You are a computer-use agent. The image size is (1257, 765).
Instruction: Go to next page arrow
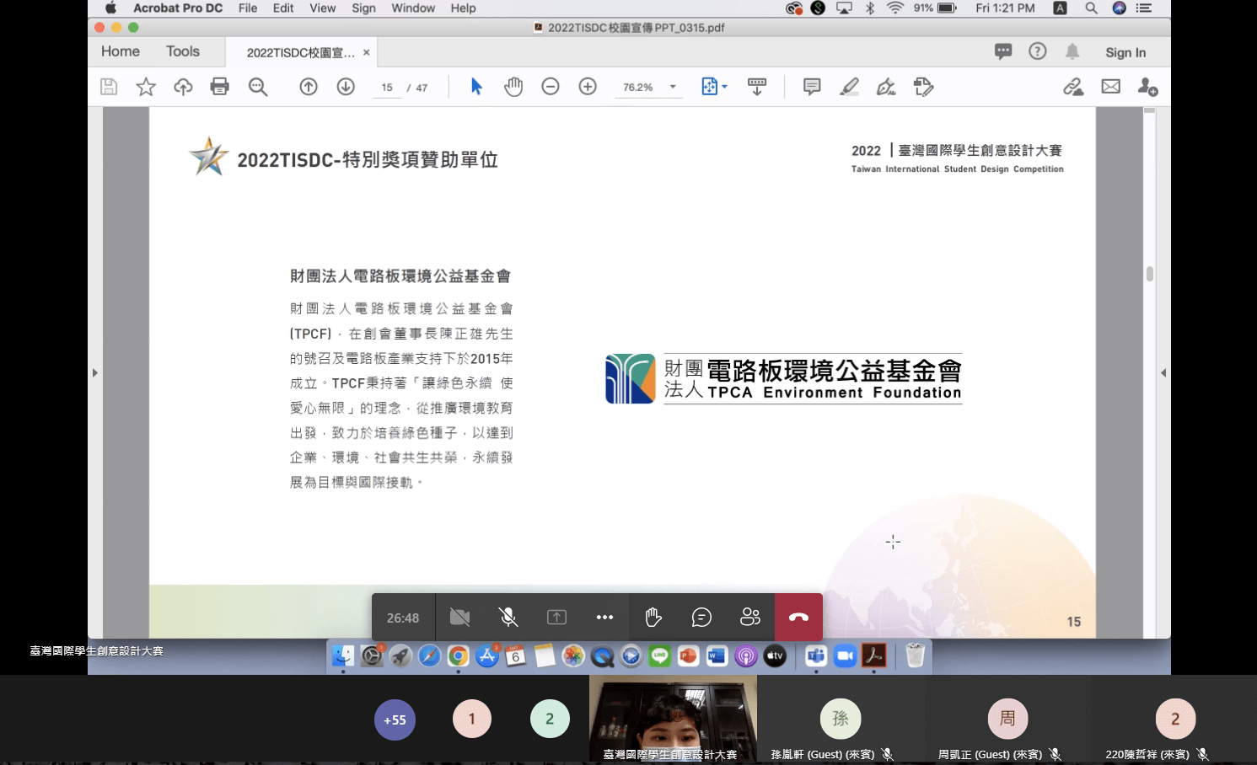346,87
